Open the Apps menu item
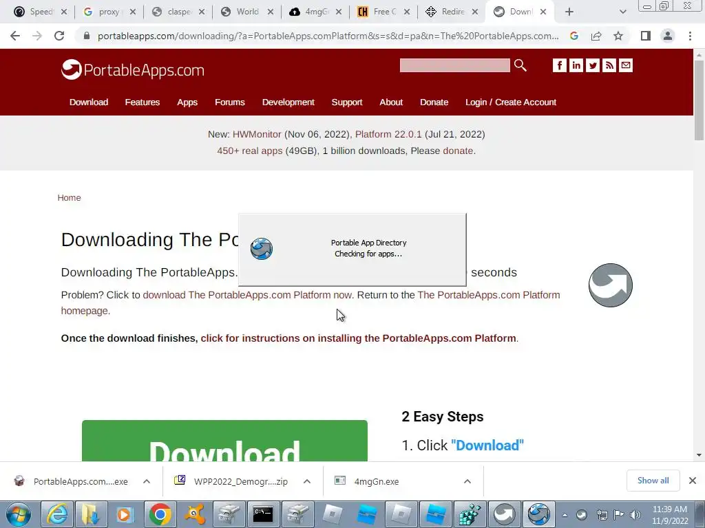The width and height of the screenshot is (705, 528). coord(187,102)
